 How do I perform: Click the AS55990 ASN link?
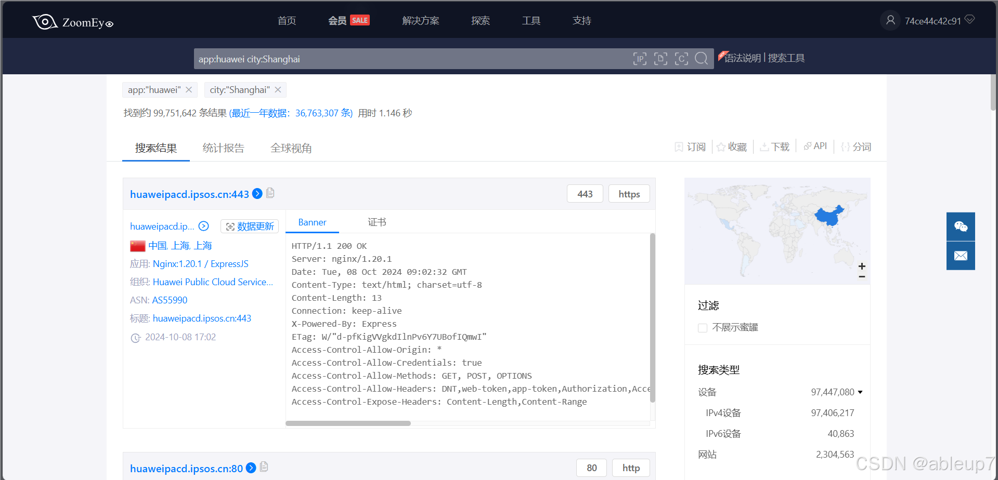coord(170,300)
